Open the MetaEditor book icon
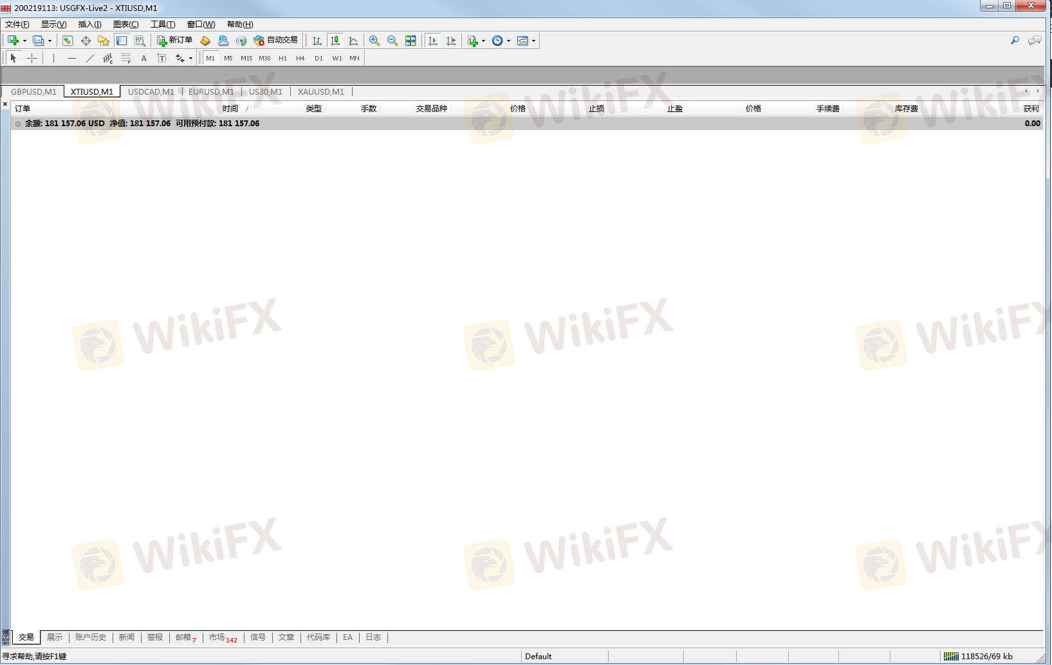The width and height of the screenshot is (1052, 665). click(205, 41)
